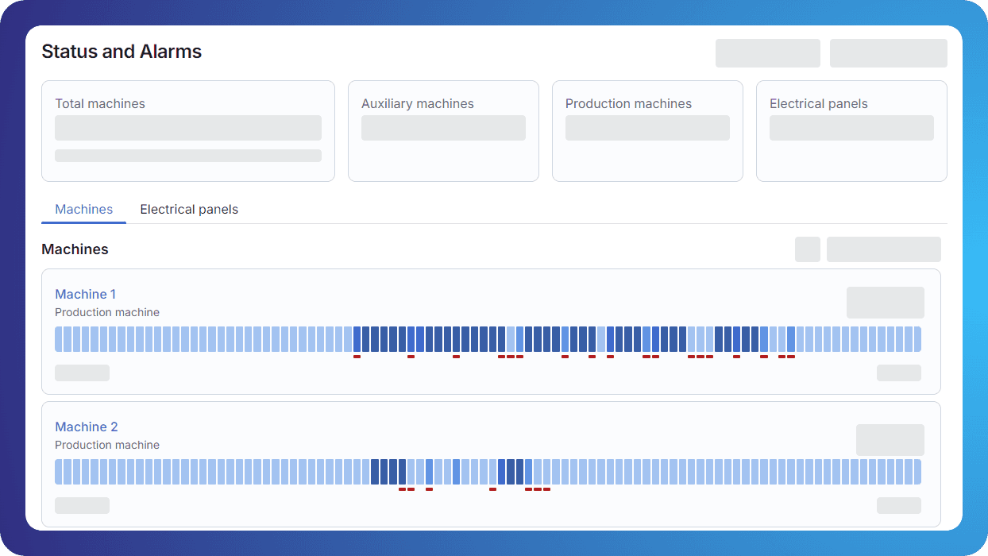Click last red alarm marker under Machine 2
The width and height of the screenshot is (988, 556).
[546, 489]
